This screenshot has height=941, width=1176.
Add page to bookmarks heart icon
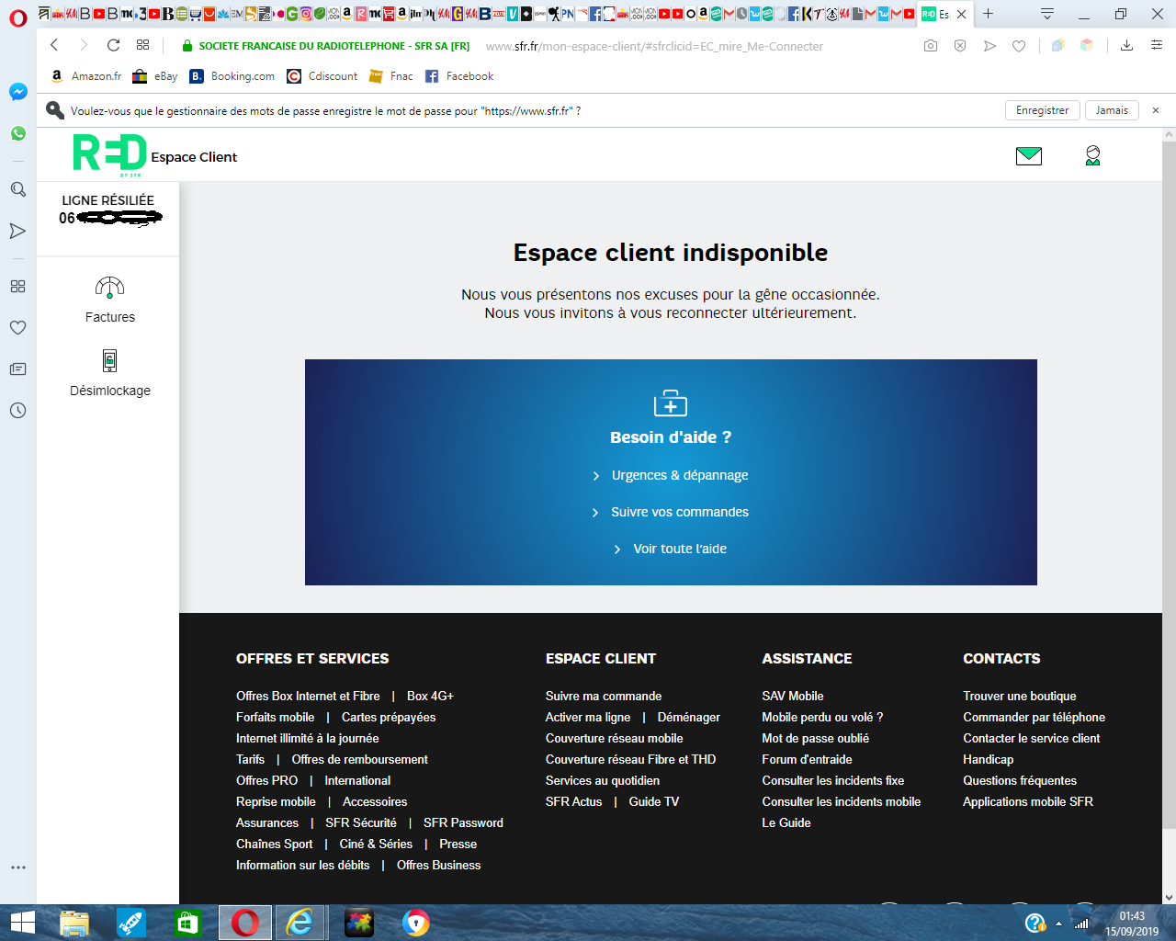1019,46
